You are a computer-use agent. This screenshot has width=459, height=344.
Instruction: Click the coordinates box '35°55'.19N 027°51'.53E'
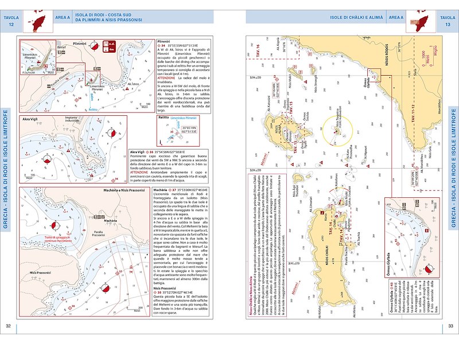coord(189,130)
